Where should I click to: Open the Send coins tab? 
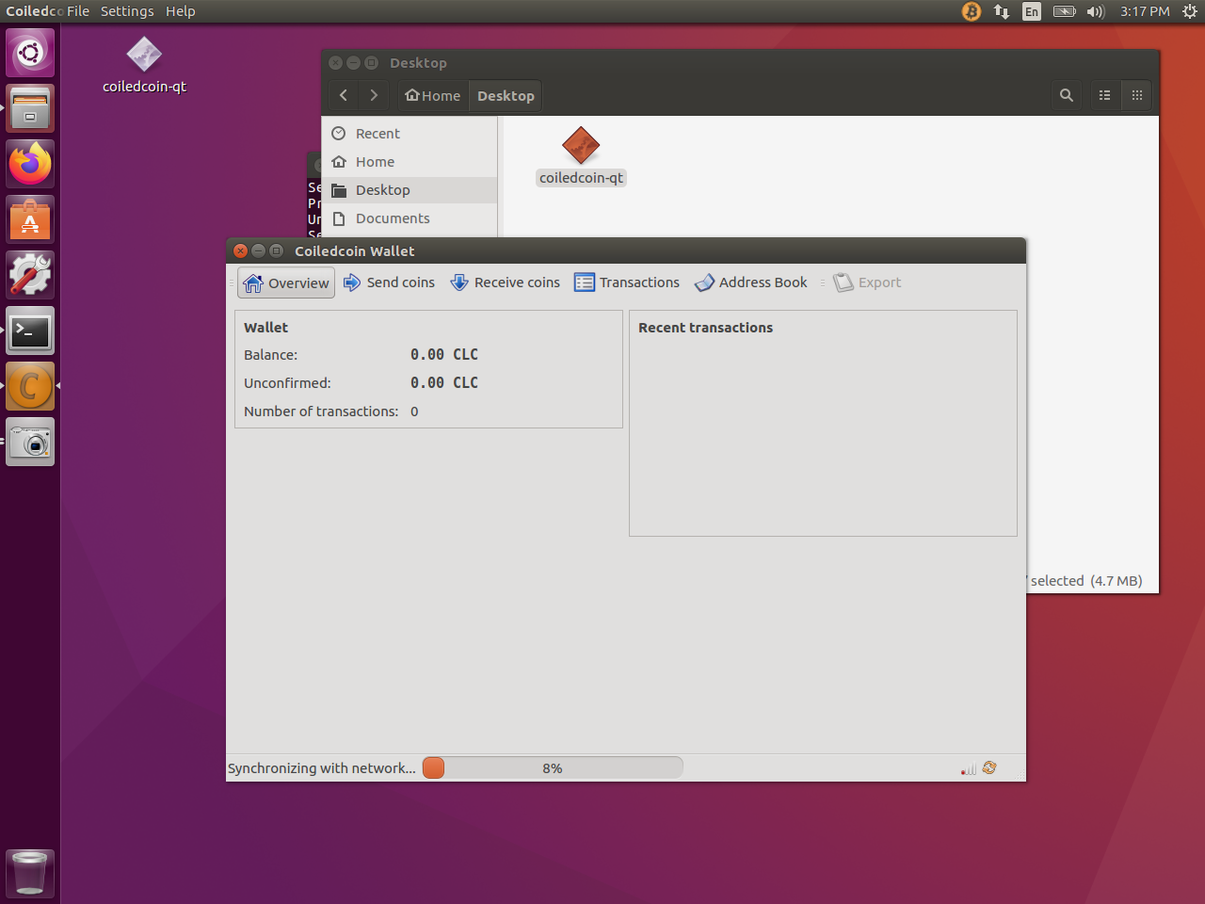(389, 282)
